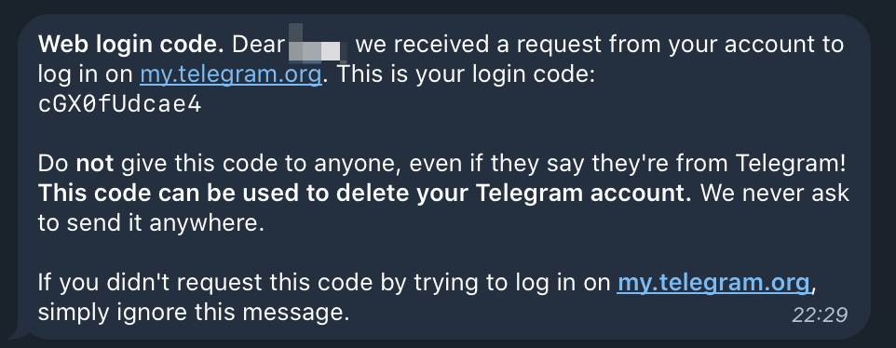Click the 22:29 message timestamp

click(x=820, y=315)
